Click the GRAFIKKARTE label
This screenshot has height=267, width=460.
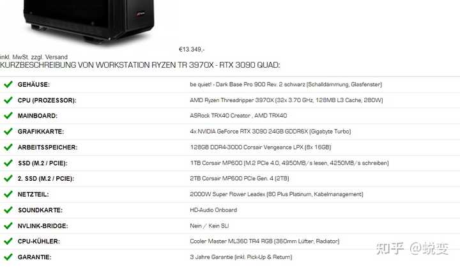[x=41, y=132]
